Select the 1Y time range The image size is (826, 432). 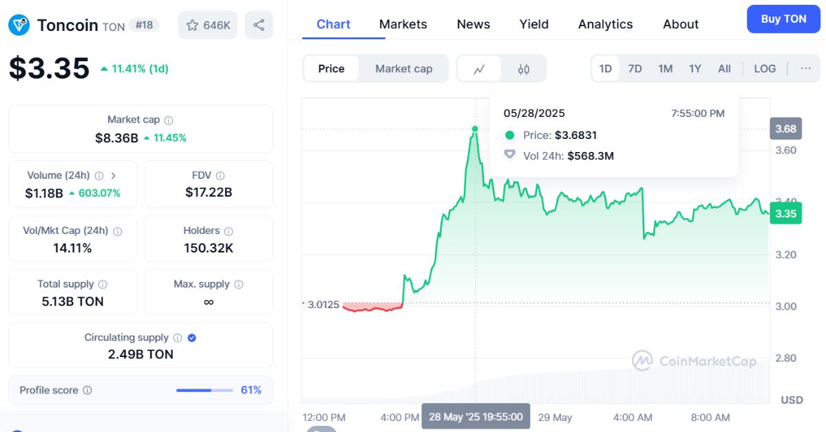click(x=695, y=69)
